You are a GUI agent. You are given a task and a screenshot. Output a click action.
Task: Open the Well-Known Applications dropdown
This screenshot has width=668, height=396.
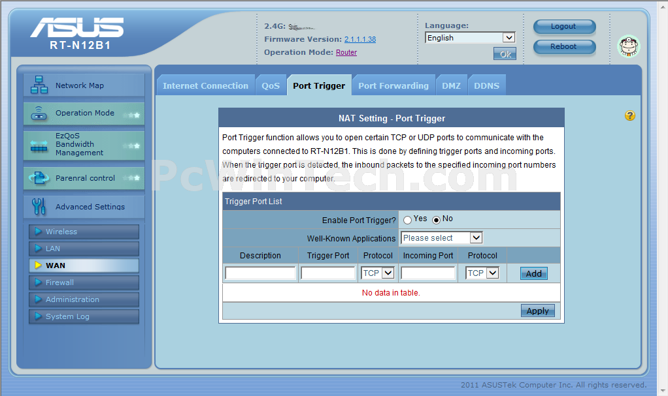pyautogui.click(x=442, y=237)
